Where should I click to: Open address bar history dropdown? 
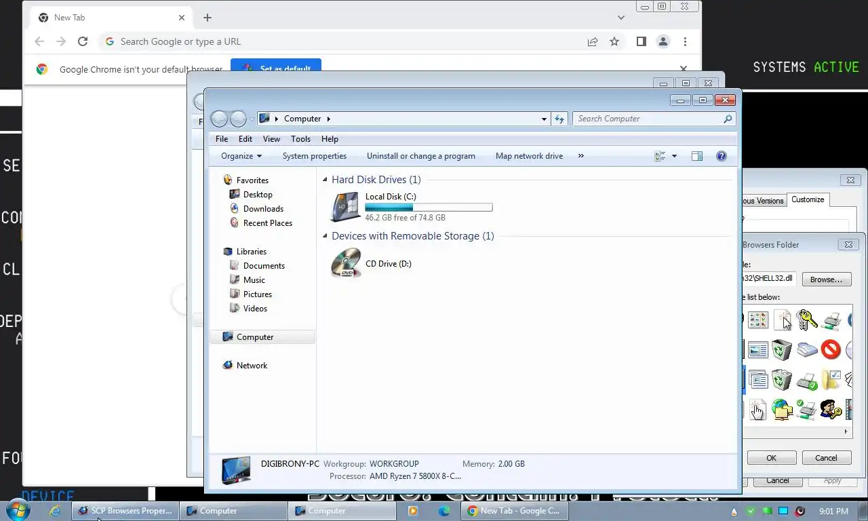(544, 119)
